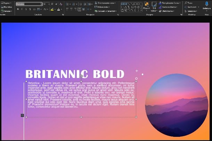
Task: Select oval shape in shapes gallery
Action: point(138,4)
